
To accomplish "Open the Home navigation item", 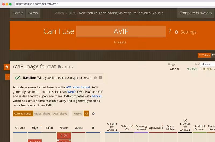I will pyautogui.click(x=17, y=13).
